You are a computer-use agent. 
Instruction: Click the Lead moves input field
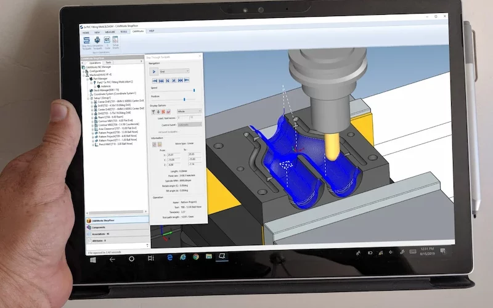tap(183, 117)
